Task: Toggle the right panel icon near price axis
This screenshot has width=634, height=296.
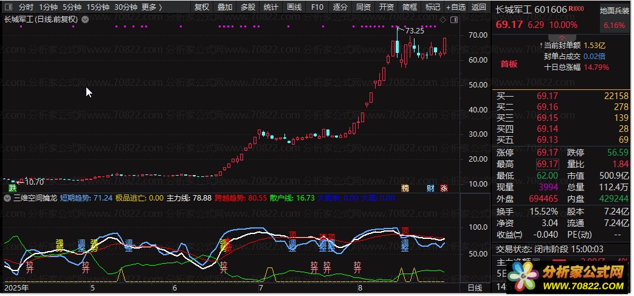Action: [x=454, y=20]
